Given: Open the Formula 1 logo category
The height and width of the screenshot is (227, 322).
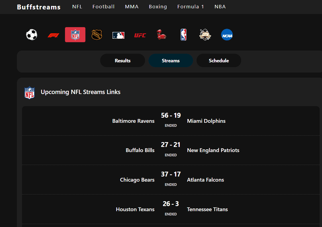Looking at the screenshot, I should (53, 35).
